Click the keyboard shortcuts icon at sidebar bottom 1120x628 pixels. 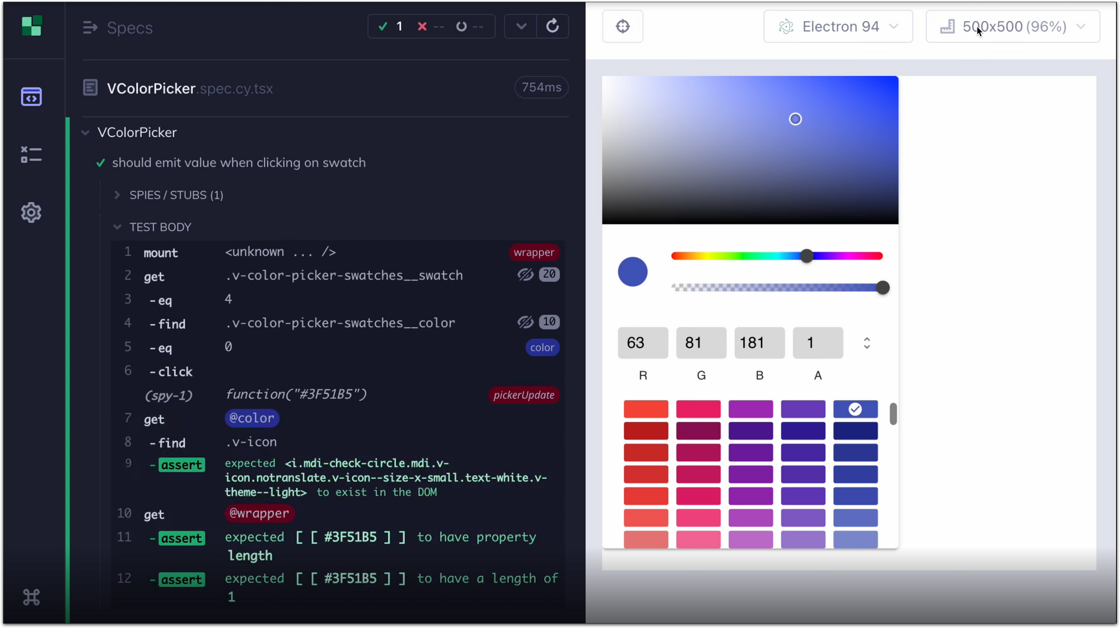point(31,597)
